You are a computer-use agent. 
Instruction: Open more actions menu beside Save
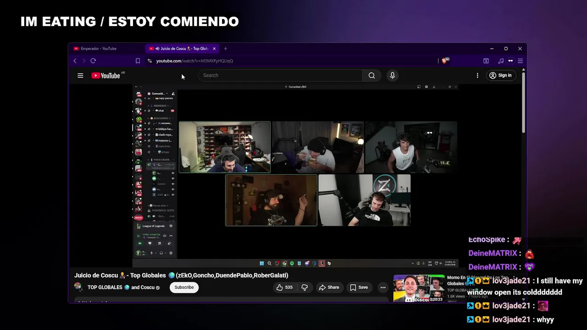click(383, 287)
